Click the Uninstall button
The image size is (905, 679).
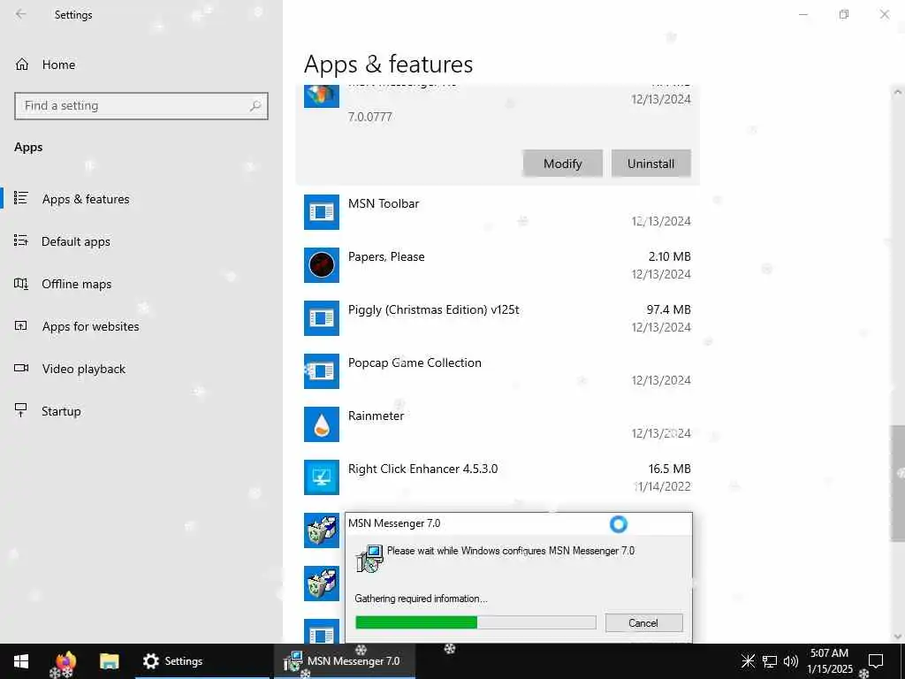[651, 164]
